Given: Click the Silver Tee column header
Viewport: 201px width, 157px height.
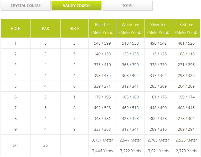Looking at the screenshot, I should click(x=158, y=28).
